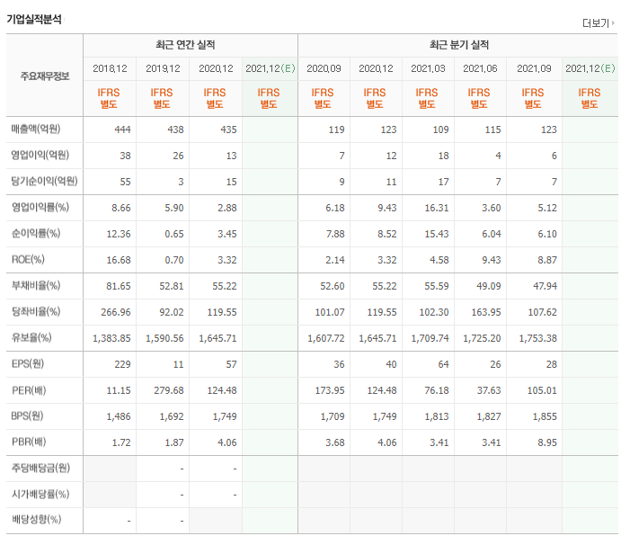The image size is (621, 536).
Task: Select the quarterly 2020.09 column header
Action: click(x=324, y=68)
